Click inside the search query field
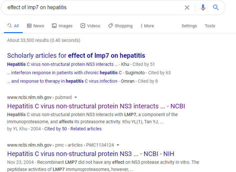The height and width of the screenshot is (172, 236). [x=93, y=7]
